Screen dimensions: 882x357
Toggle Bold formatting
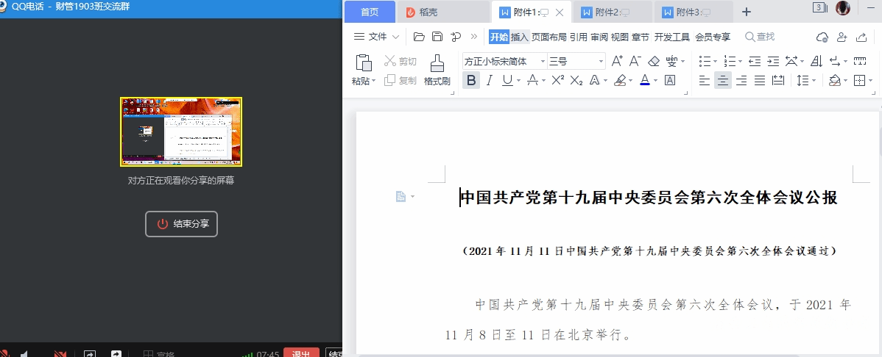tap(471, 80)
